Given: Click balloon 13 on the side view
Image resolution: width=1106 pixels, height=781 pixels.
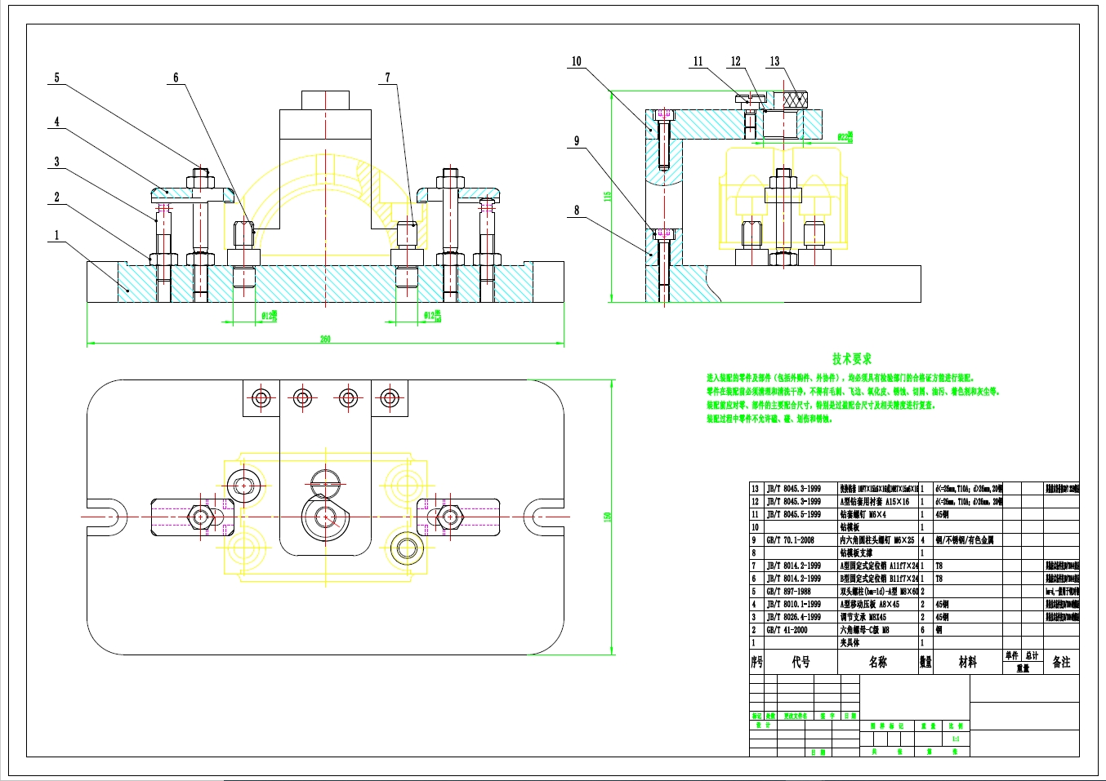Looking at the screenshot, I should tap(774, 60).
